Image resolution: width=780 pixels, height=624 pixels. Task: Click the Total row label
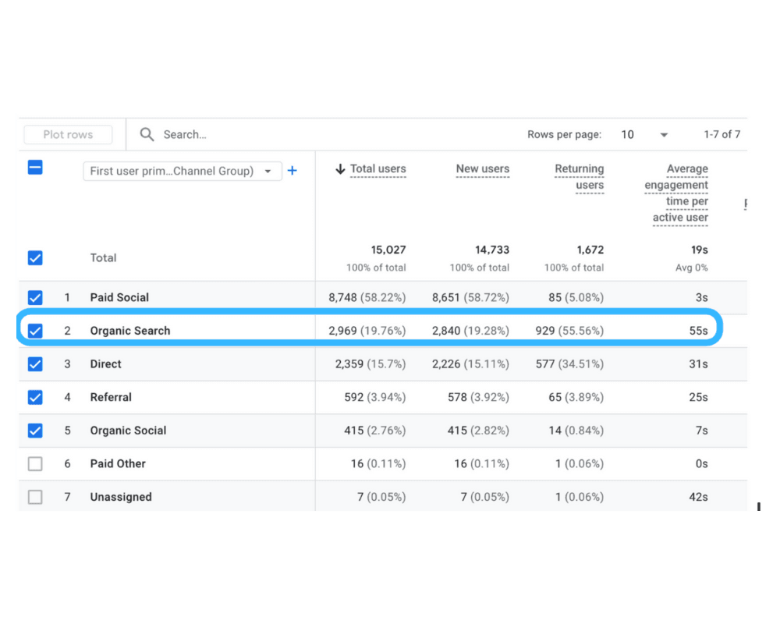pyautogui.click(x=103, y=257)
